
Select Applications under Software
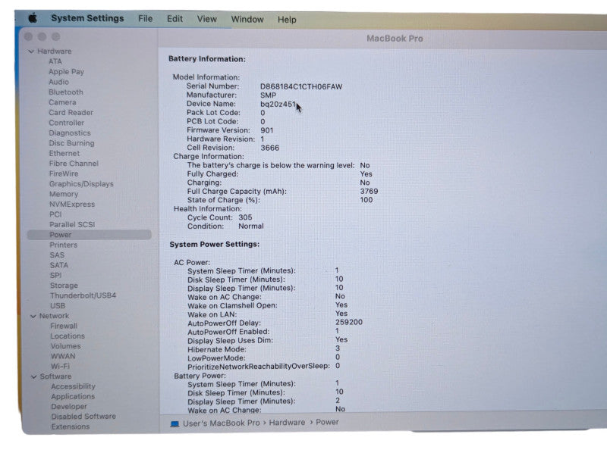73,396
